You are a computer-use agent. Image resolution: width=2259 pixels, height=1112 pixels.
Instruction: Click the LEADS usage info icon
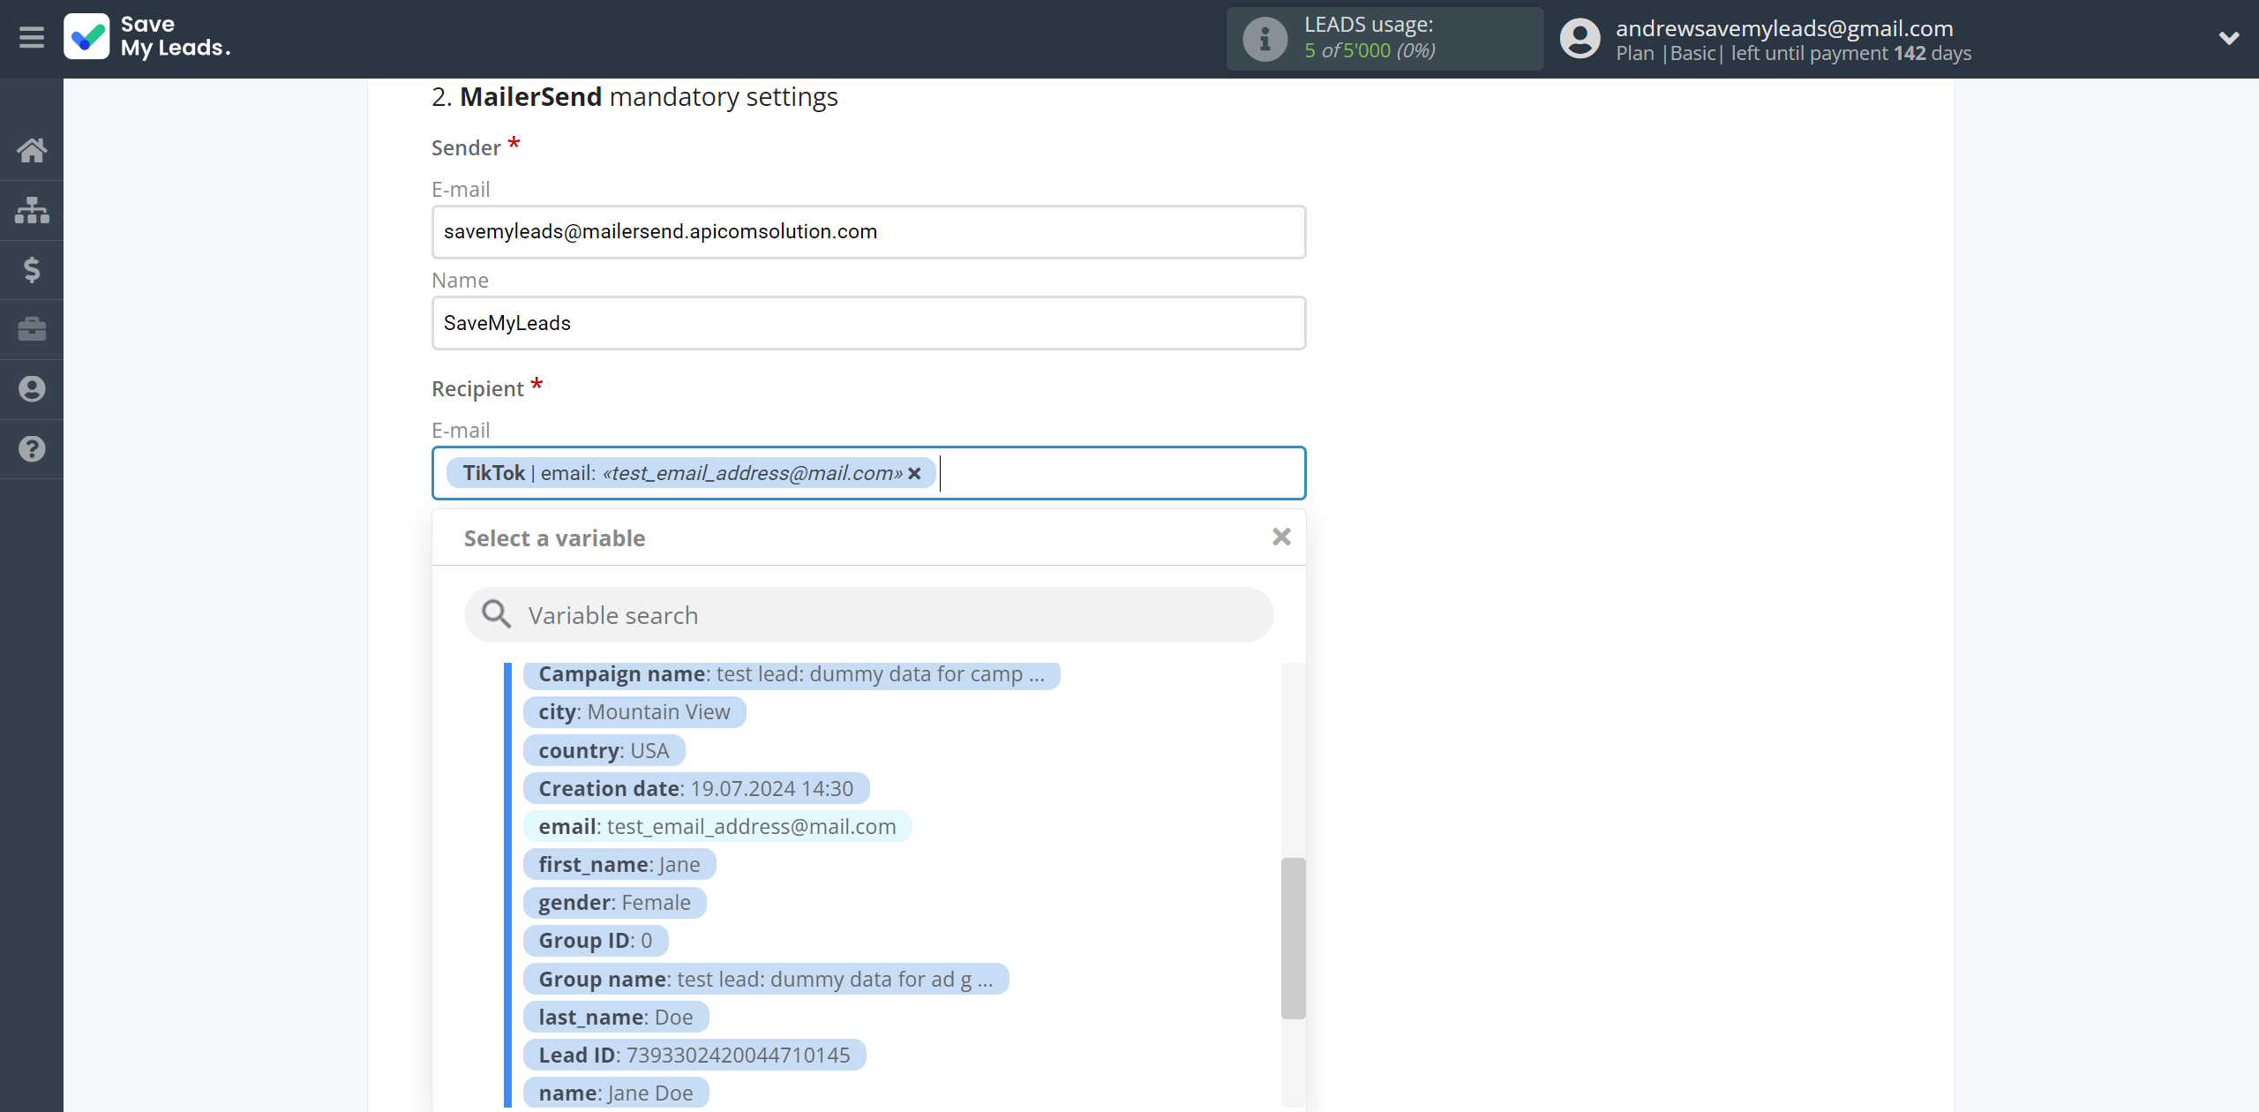(x=1265, y=39)
